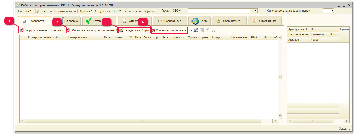
Task: Click the Номенклат... header in right panel
Action: [x=320, y=34]
